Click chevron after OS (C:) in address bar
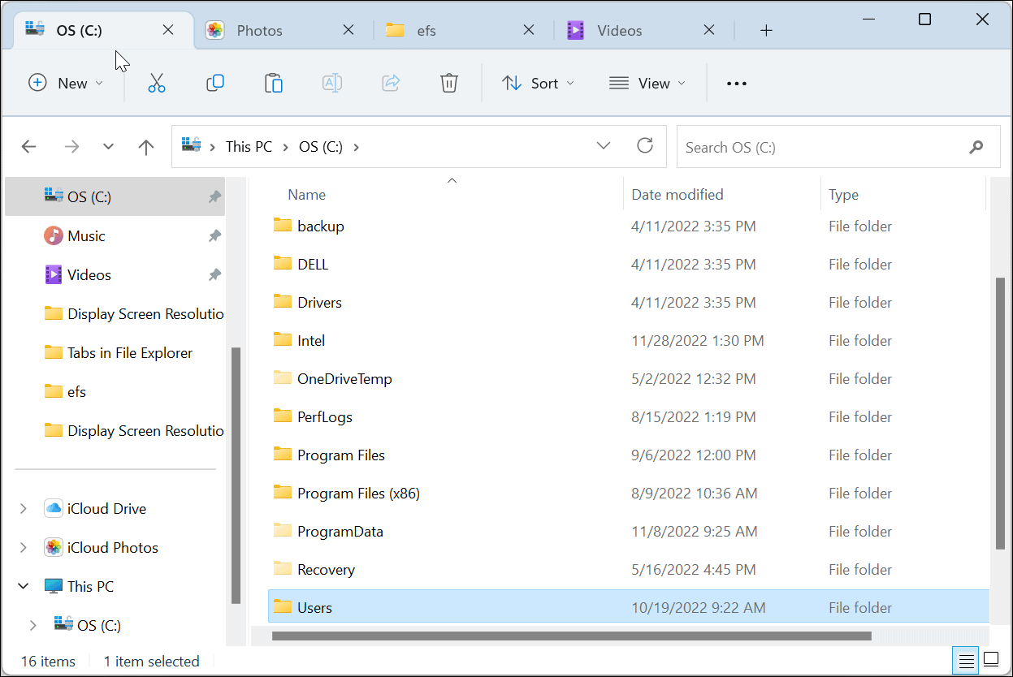The image size is (1013, 677). tap(355, 147)
